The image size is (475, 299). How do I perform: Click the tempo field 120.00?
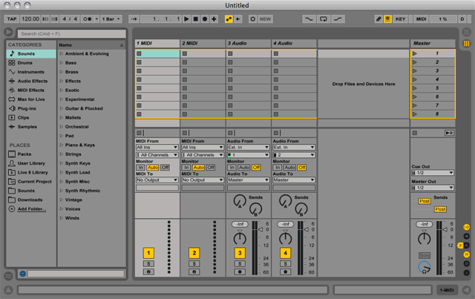click(30, 19)
